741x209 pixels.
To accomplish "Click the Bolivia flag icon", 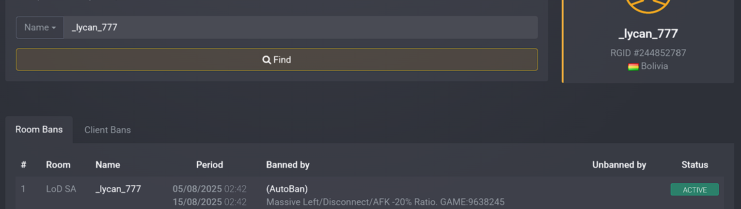I will [x=633, y=67].
